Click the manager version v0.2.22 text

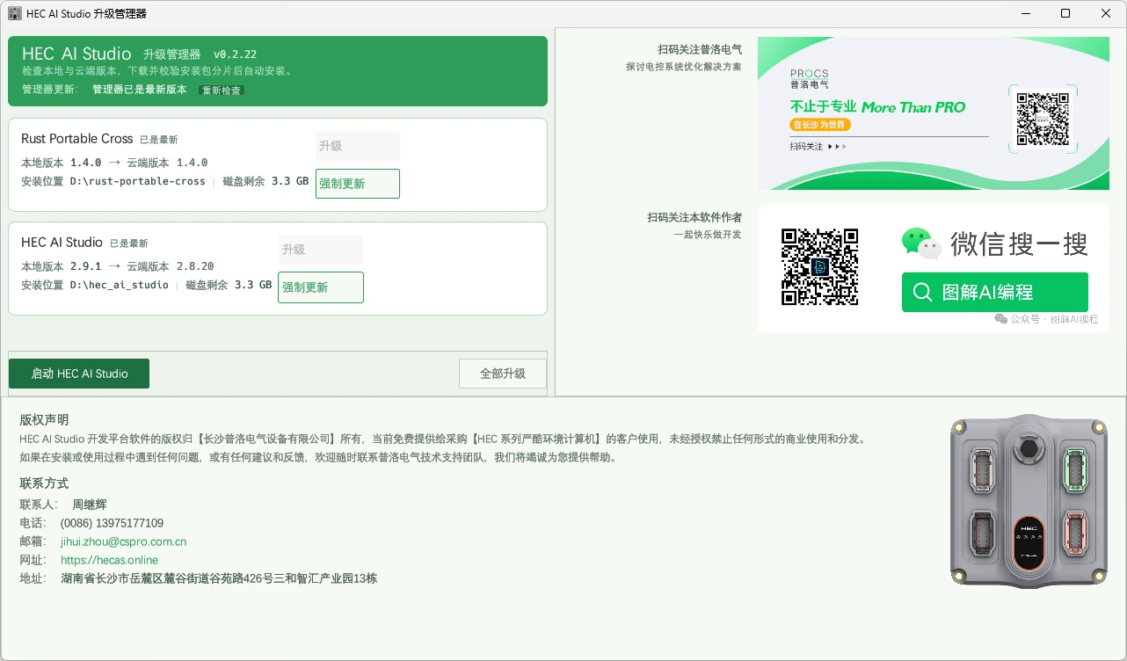pyautogui.click(x=235, y=54)
